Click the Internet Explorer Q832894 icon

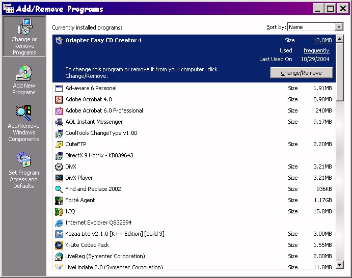[x=59, y=223]
